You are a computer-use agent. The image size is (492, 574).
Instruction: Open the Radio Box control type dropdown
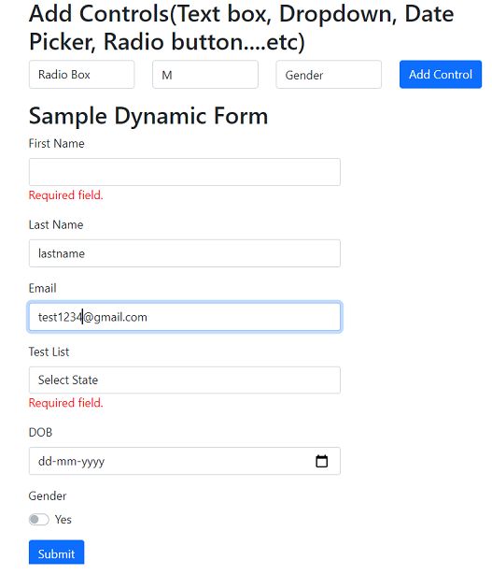(x=81, y=75)
